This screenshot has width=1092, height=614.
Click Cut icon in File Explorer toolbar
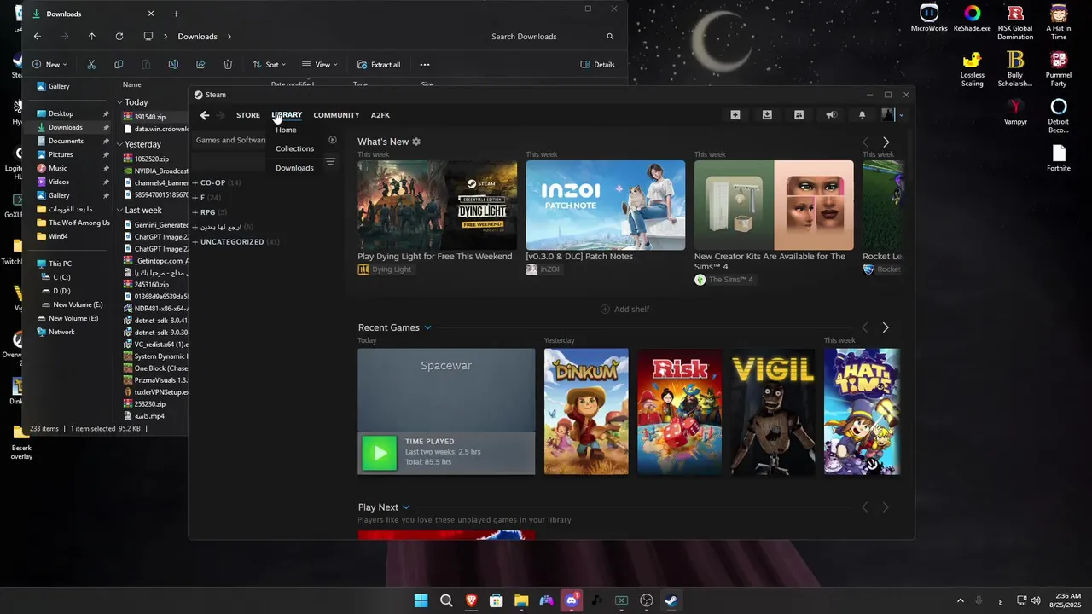(x=91, y=65)
